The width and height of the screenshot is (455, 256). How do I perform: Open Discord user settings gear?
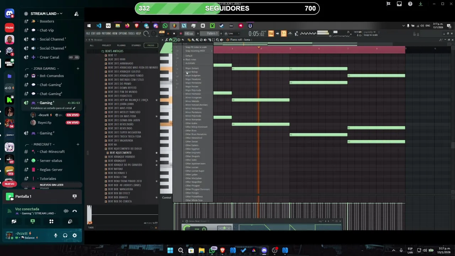click(x=75, y=235)
